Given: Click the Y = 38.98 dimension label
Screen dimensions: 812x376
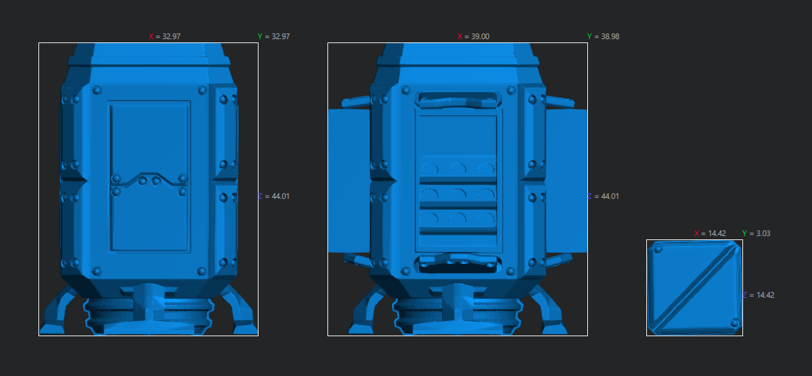Looking at the screenshot, I should tap(603, 36).
